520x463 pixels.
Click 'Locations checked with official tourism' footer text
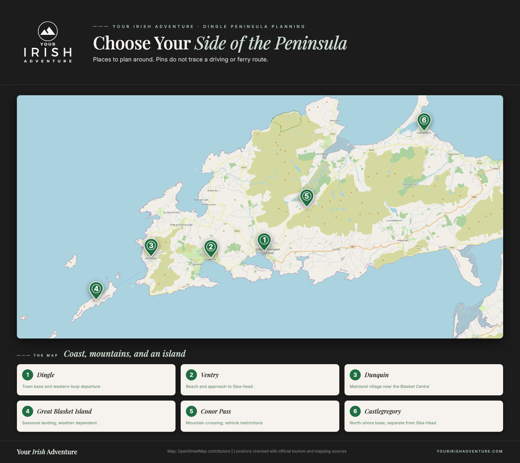[x=290, y=451]
